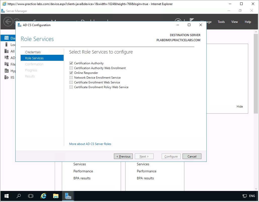Click Hide in the Server Manager welcome tile
The height and width of the screenshot is (202, 259).
(240, 107)
